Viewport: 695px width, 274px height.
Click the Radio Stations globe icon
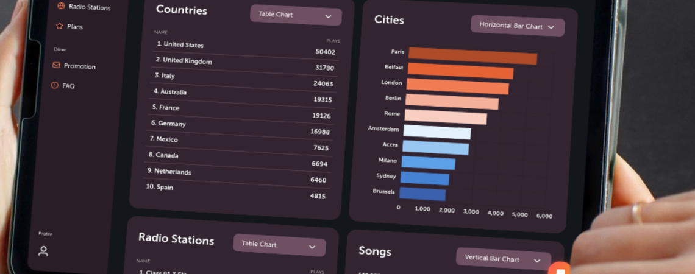coord(61,6)
